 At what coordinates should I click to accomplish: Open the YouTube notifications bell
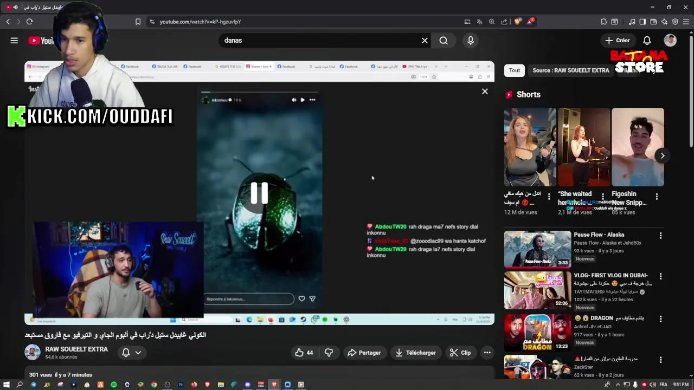[x=647, y=40]
